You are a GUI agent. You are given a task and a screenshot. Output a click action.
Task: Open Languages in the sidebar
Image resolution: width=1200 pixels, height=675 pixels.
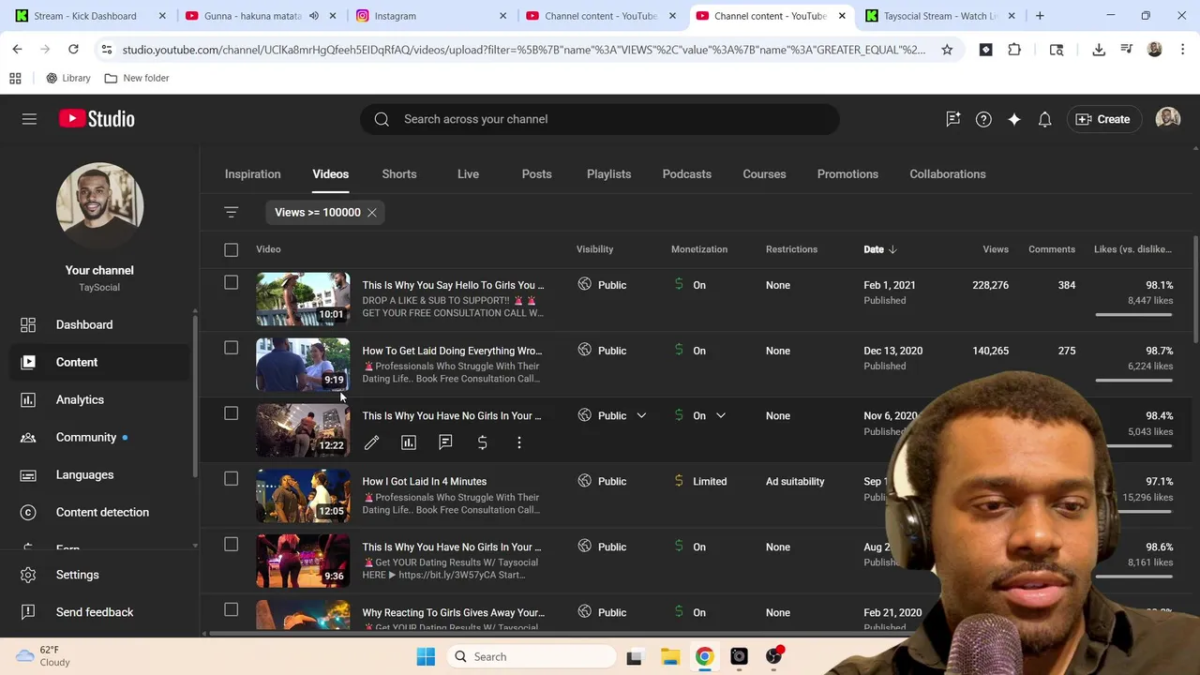click(x=99, y=474)
